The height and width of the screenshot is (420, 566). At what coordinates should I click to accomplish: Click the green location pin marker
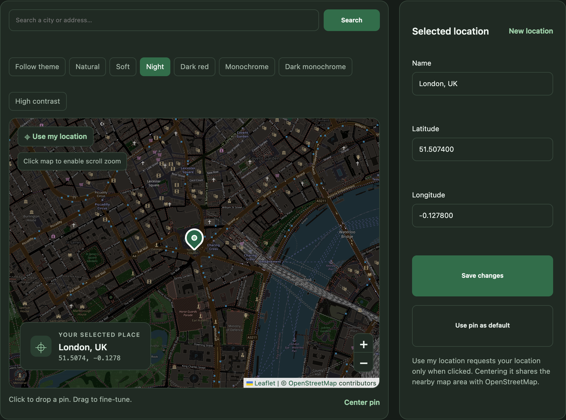(194, 240)
